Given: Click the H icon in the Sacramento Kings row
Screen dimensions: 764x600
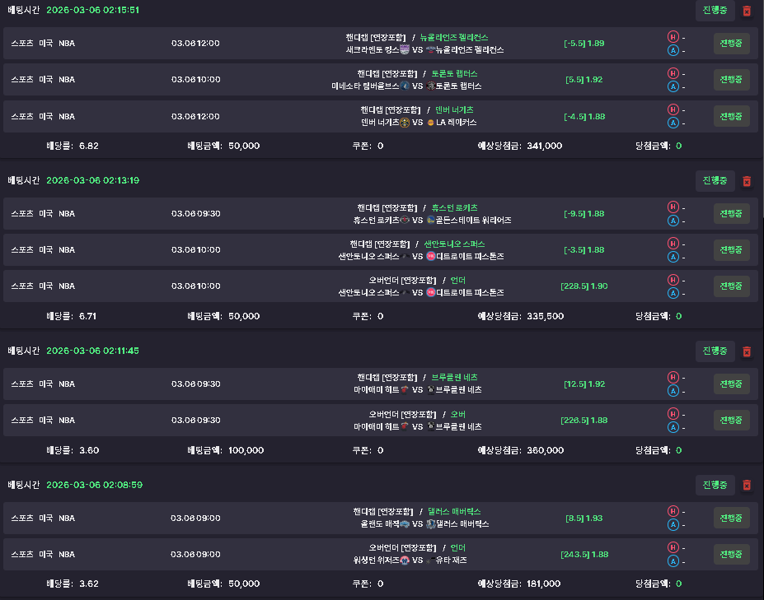Looking at the screenshot, I should point(673,37).
